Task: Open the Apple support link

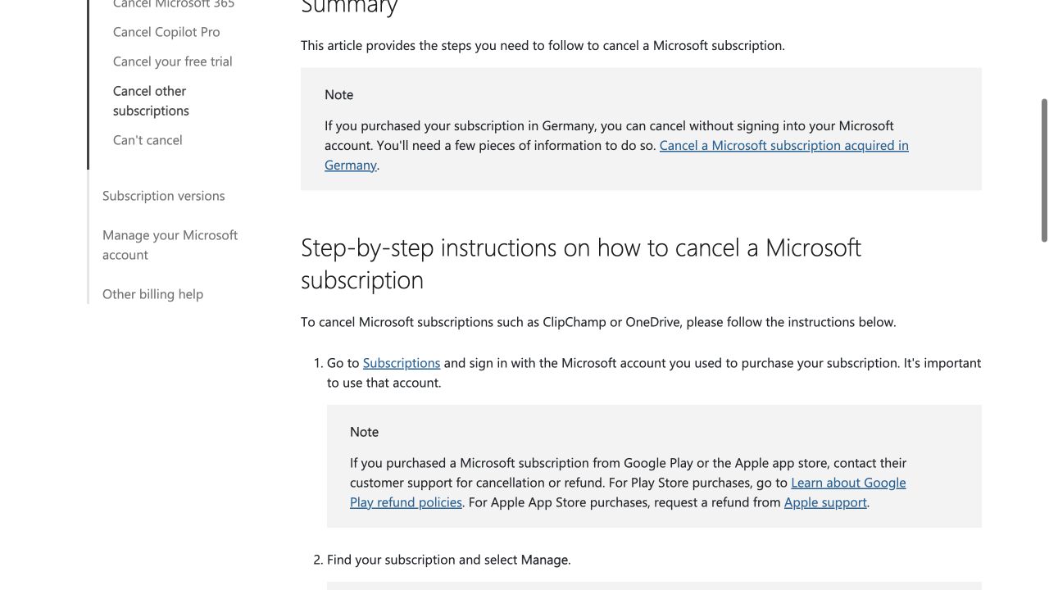Action: click(x=825, y=502)
